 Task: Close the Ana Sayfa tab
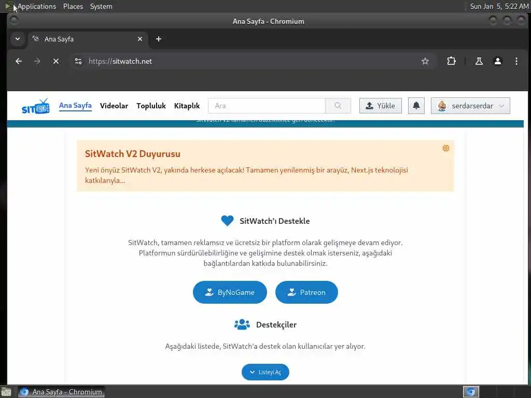point(140,39)
